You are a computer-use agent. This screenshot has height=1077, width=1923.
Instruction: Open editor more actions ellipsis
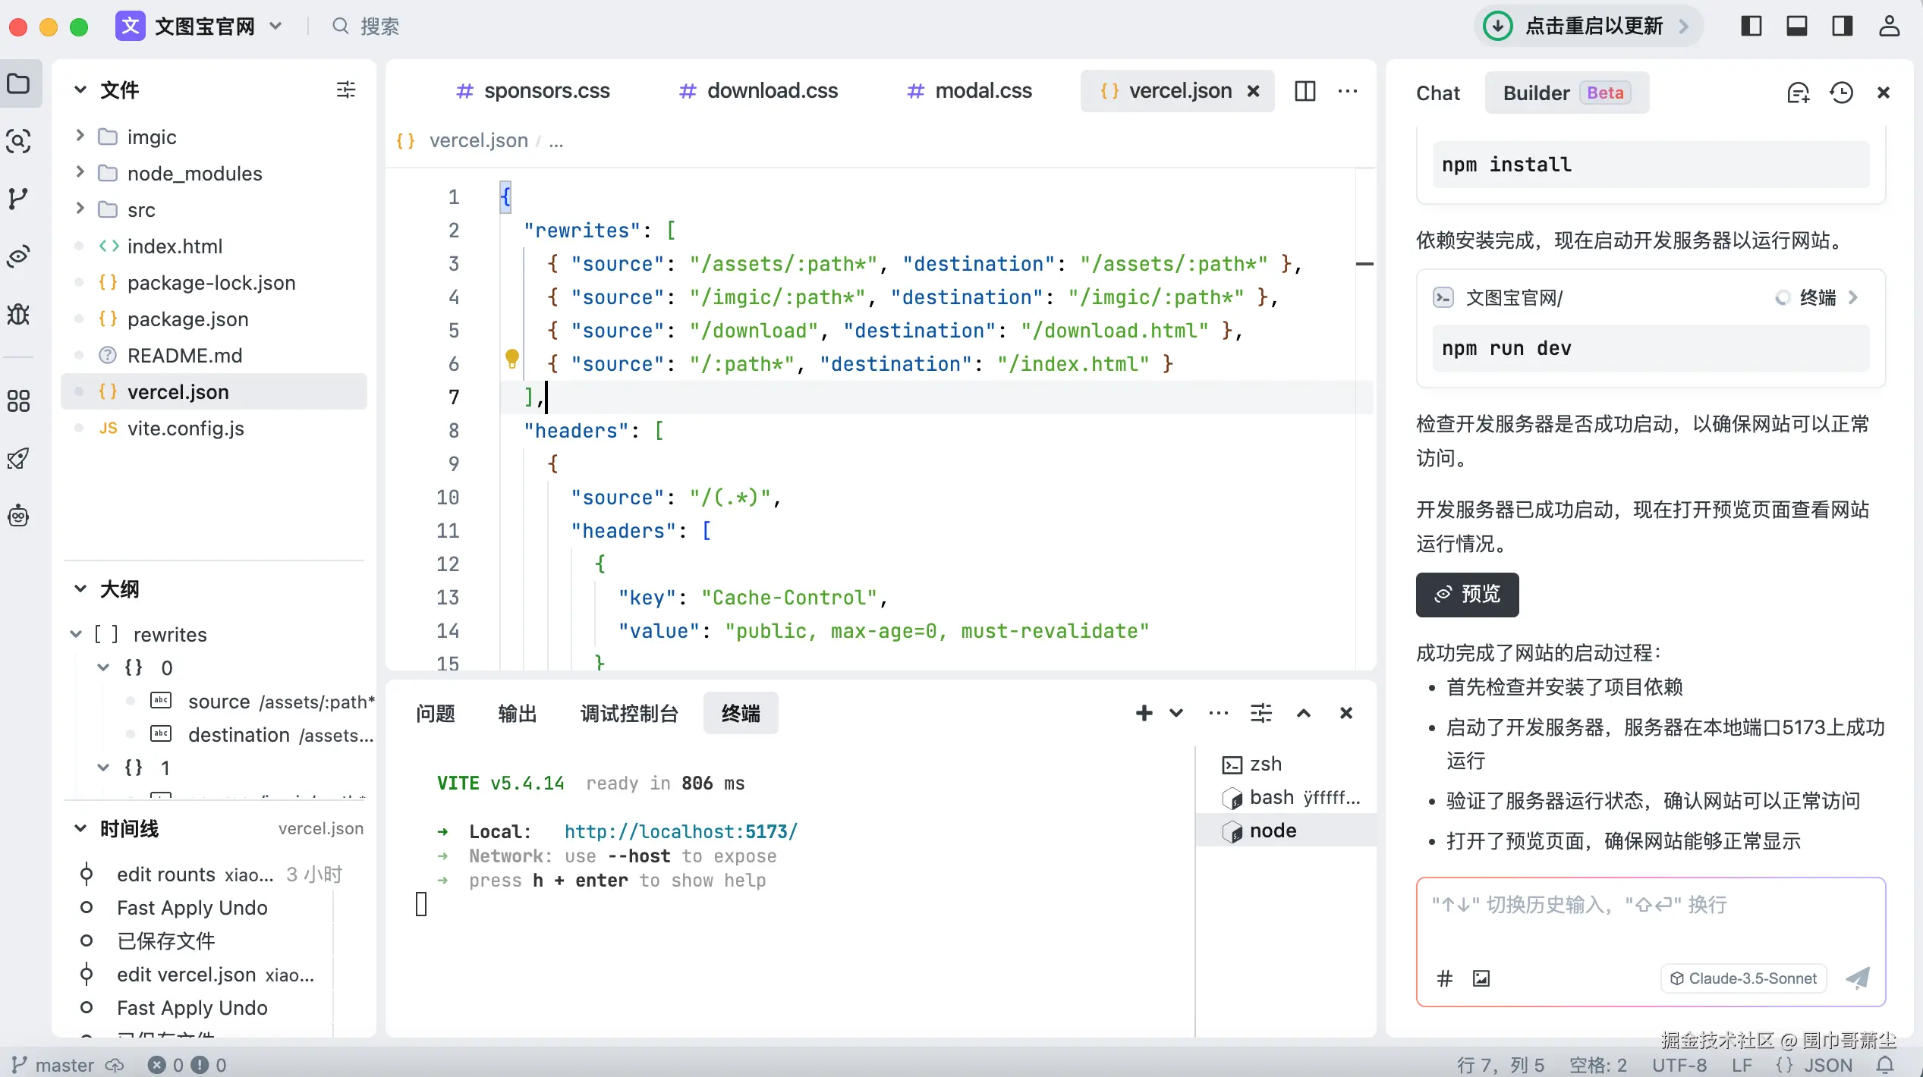[x=1348, y=91]
